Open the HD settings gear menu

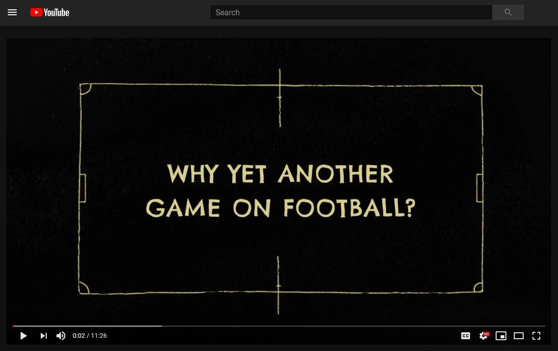point(484,336)
